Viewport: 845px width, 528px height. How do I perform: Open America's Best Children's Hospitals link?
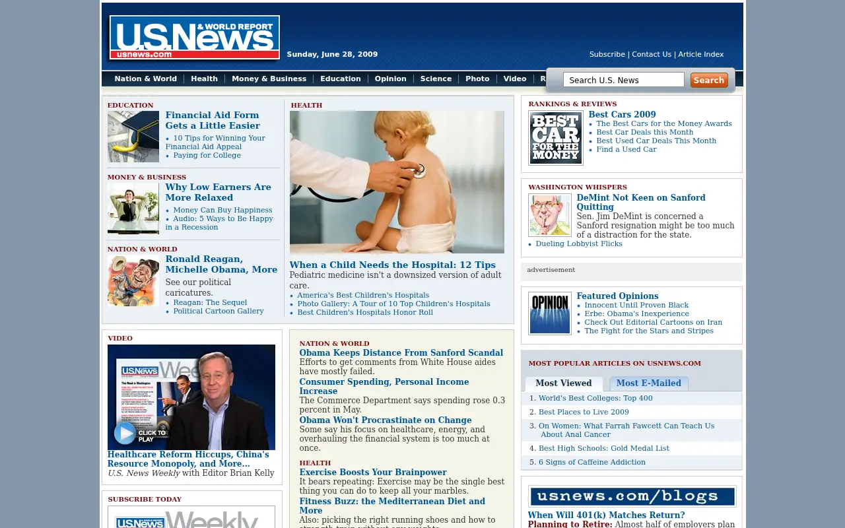click(363, 295)
